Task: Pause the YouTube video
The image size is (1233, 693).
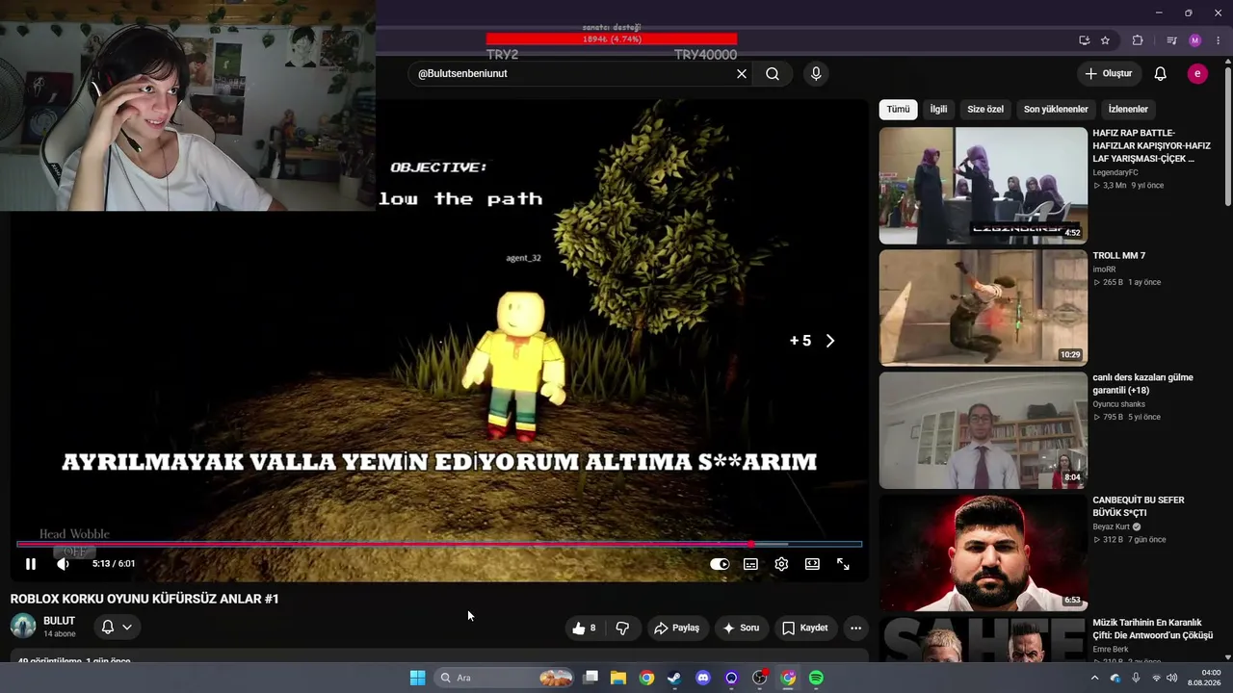Action: click(x=31, y=564)
